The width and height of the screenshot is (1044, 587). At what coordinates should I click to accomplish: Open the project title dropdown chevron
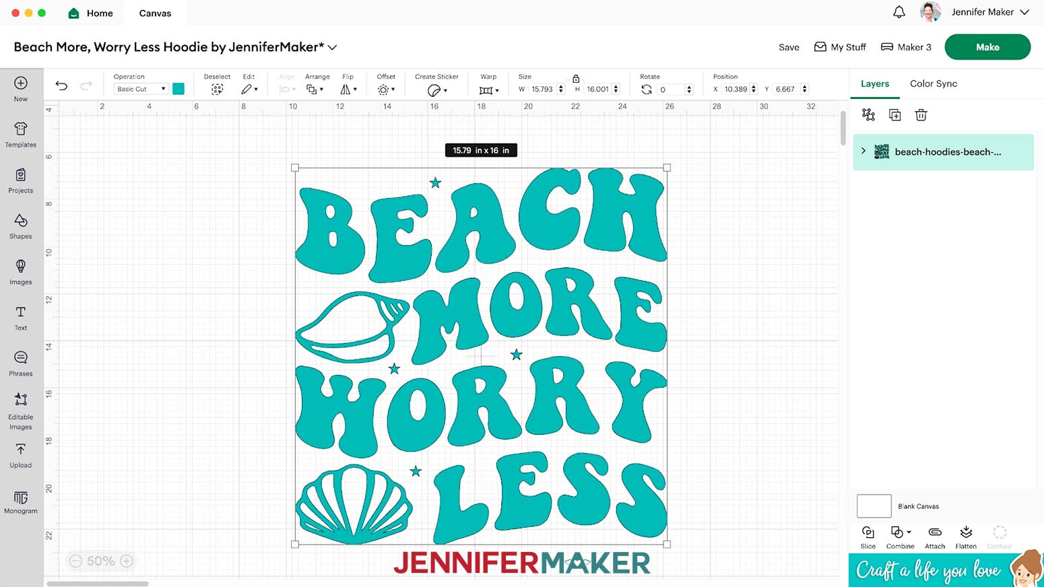[332, 48]
